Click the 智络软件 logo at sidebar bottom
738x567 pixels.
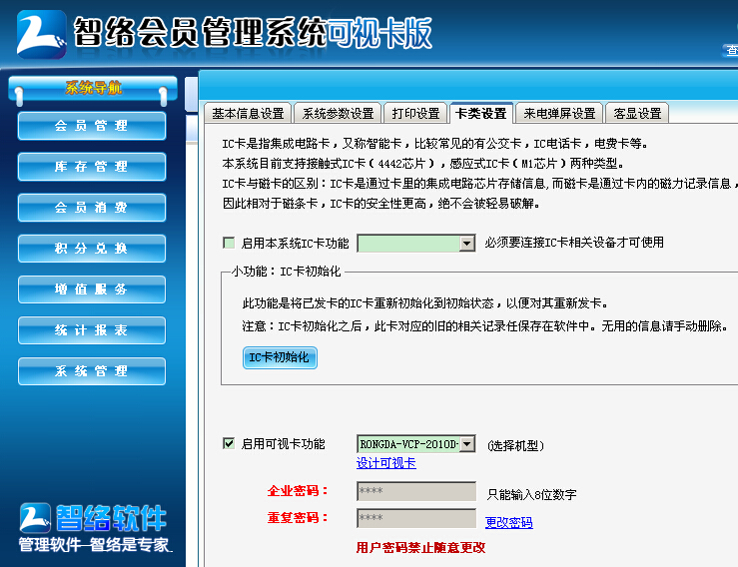93,518
